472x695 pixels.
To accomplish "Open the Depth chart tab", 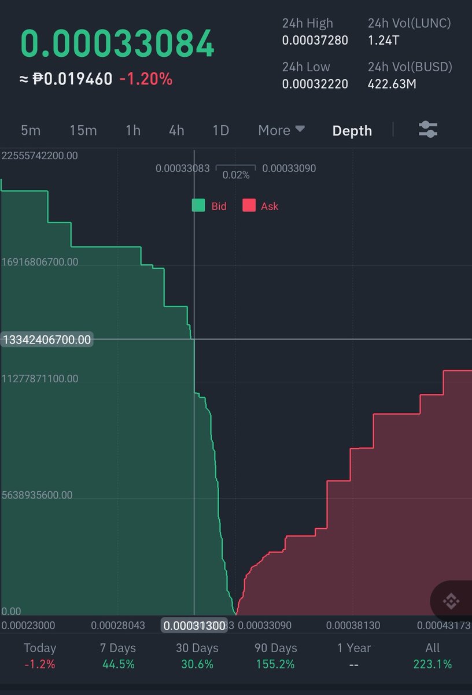I will pyautogui.click(x=352, y=131).
